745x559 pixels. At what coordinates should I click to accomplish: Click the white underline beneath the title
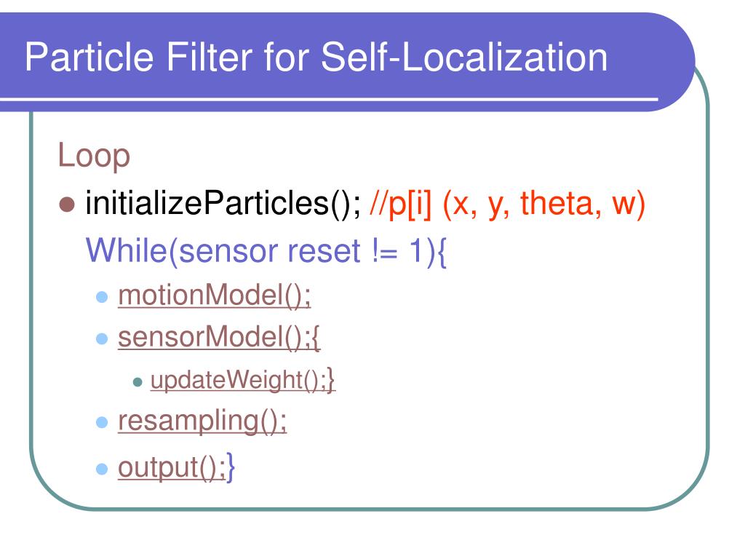tap(329, 99)
